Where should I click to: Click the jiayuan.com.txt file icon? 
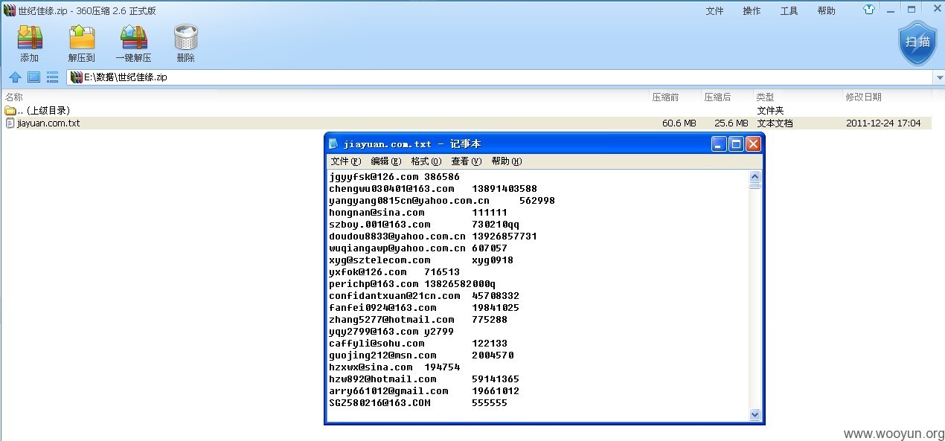click(x=10, y=123)
